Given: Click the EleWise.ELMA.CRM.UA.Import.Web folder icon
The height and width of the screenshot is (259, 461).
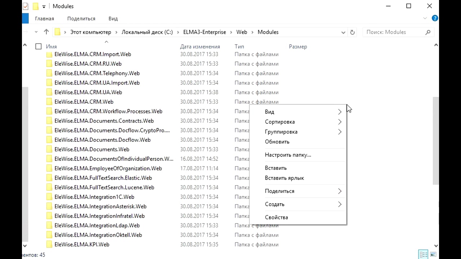Looking at the screenshot, I should point(49,83).
